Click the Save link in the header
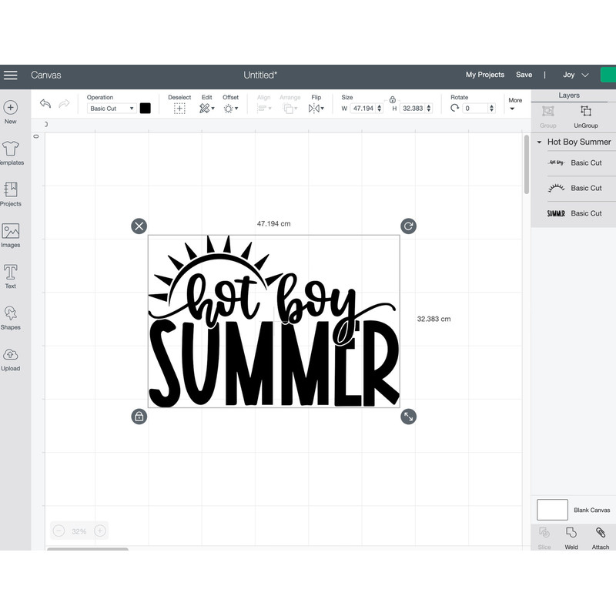Image resolution: width=616 pixels, height=616 pixels. click(x=524, y=75)
